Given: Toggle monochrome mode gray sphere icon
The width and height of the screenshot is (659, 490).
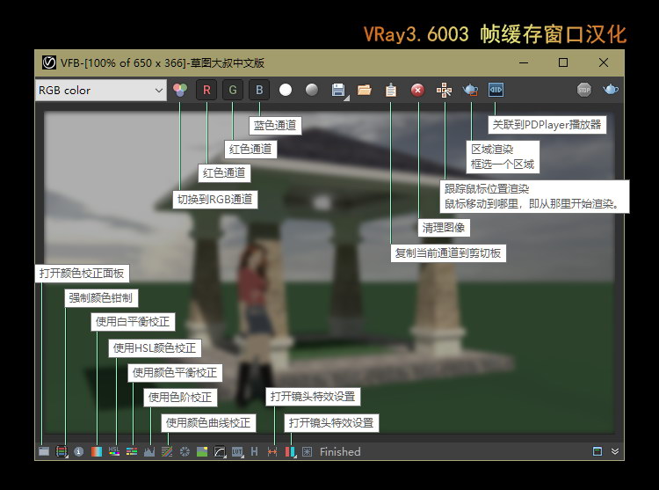Looking at the screenshot, I should (x=311, y=90).
